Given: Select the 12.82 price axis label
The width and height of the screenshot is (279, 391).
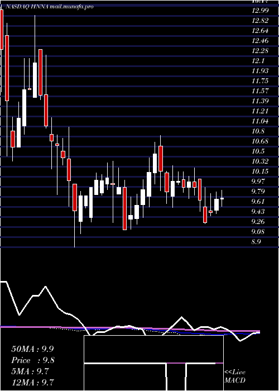Looking at the screenshot, I should click(x=260, y=21).
